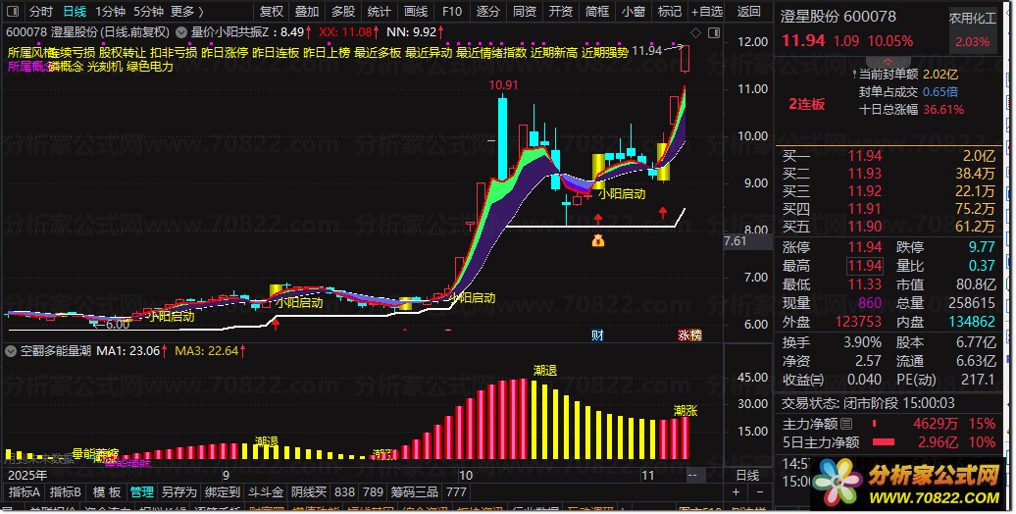This screenshot has height=514, width=1016.
Task: Zoom in chart with plus icon
Action: 736,492
